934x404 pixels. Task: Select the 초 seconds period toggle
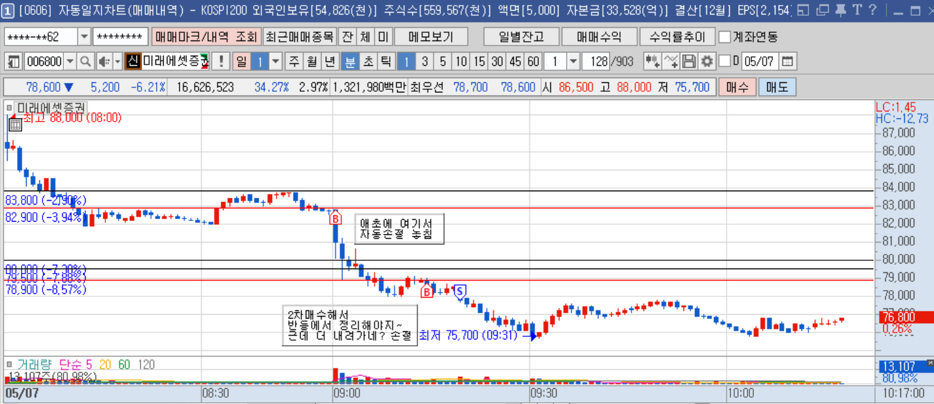[368, 61]
